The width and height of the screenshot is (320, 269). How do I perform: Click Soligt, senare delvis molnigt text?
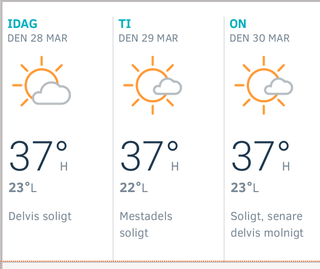267,224
